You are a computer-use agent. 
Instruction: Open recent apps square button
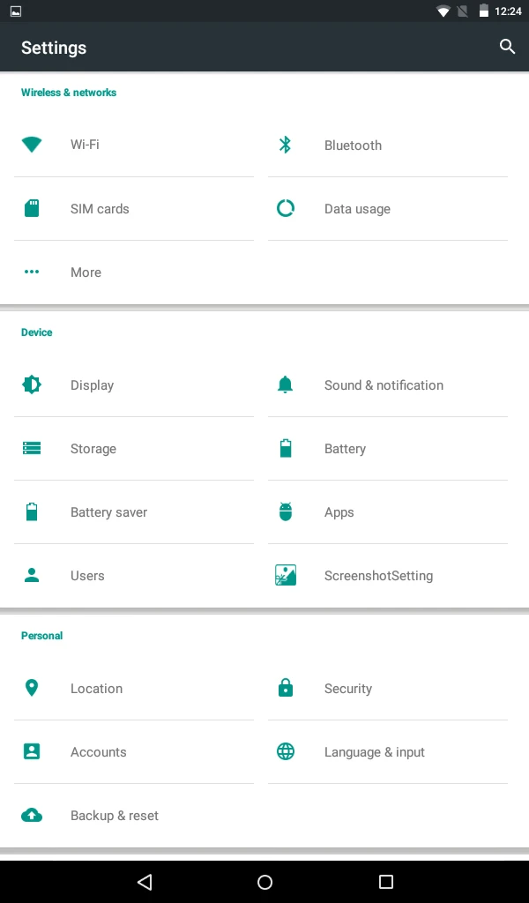[x=385, y=882]
